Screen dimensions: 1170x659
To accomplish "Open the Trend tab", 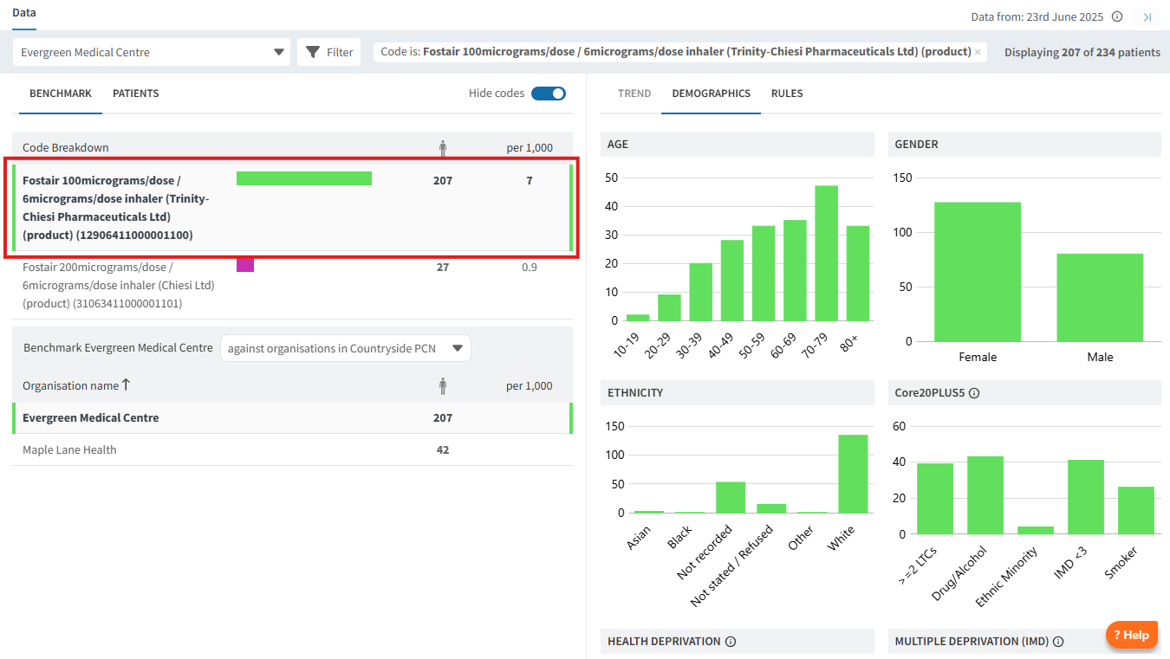I will pos(634,94).
